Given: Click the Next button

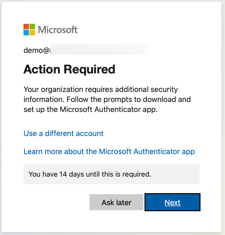Looking at the screenshot, I should (x=172, y=202).
